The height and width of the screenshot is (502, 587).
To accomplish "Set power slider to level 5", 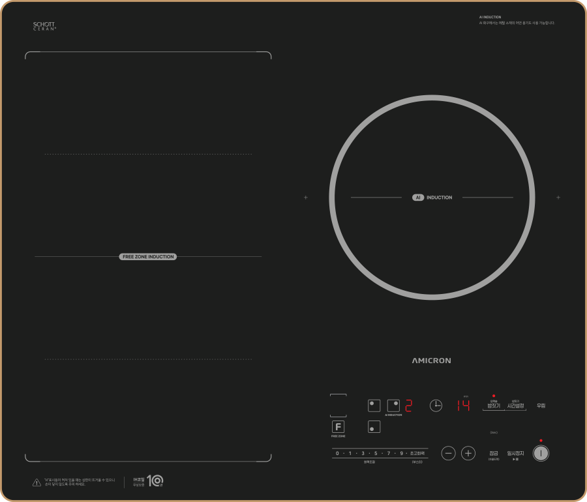I will click(x=376, y=453).
